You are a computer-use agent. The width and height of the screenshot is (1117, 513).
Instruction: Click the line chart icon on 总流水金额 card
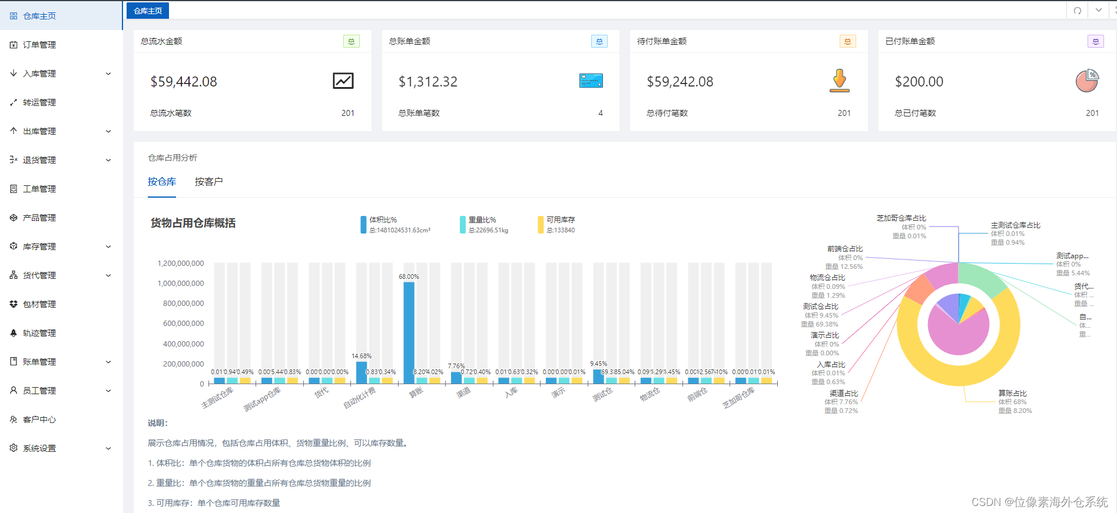pos(343,81)
